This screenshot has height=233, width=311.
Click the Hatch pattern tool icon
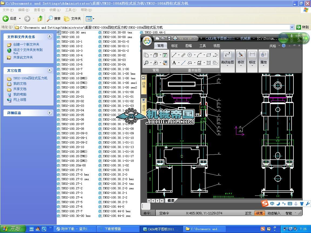pos(209,63)
